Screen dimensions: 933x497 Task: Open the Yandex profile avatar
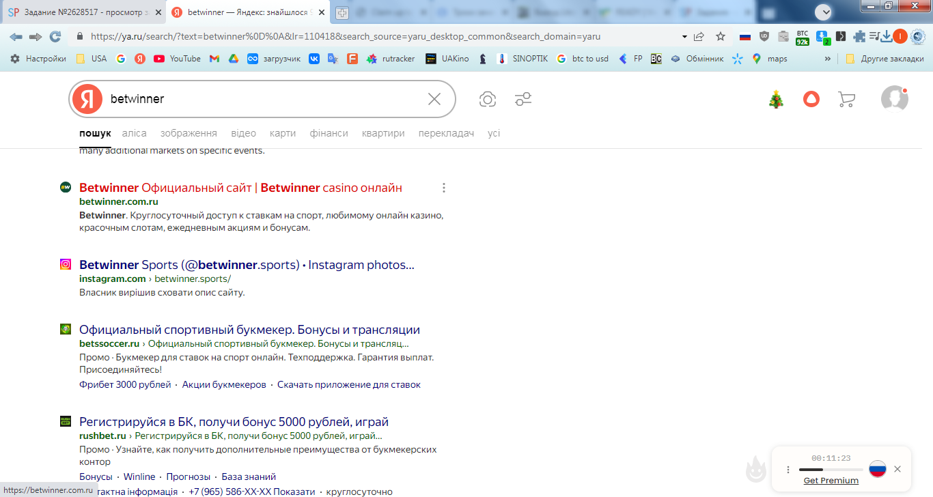point(895,99)
